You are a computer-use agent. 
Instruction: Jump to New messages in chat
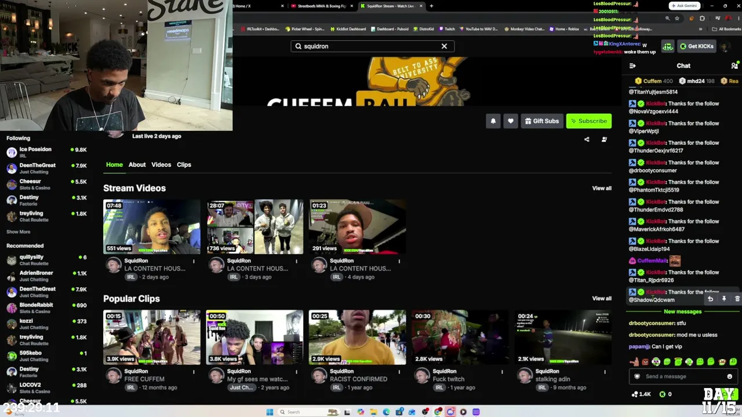[682, 312]
